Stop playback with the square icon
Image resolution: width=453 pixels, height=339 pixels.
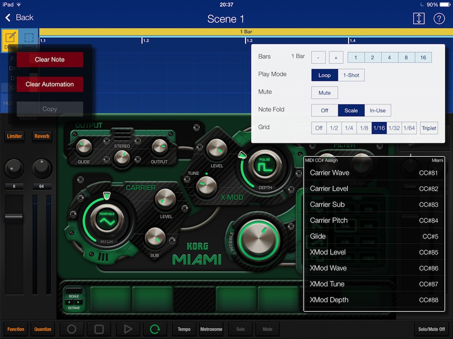tap(99, 329)
